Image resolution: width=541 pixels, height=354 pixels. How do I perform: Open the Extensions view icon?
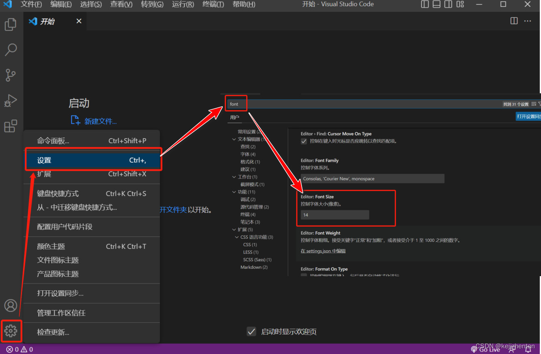point(11,126)
